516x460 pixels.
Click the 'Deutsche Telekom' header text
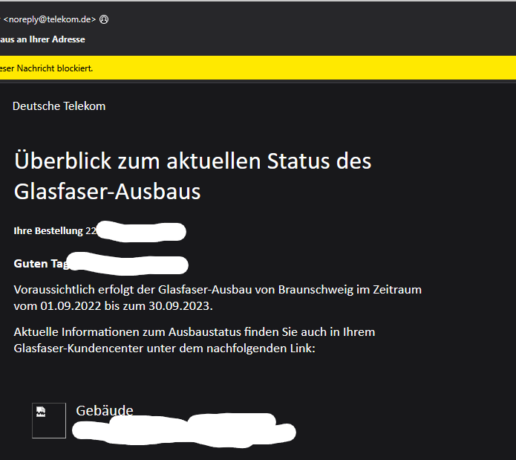(59, 106)
